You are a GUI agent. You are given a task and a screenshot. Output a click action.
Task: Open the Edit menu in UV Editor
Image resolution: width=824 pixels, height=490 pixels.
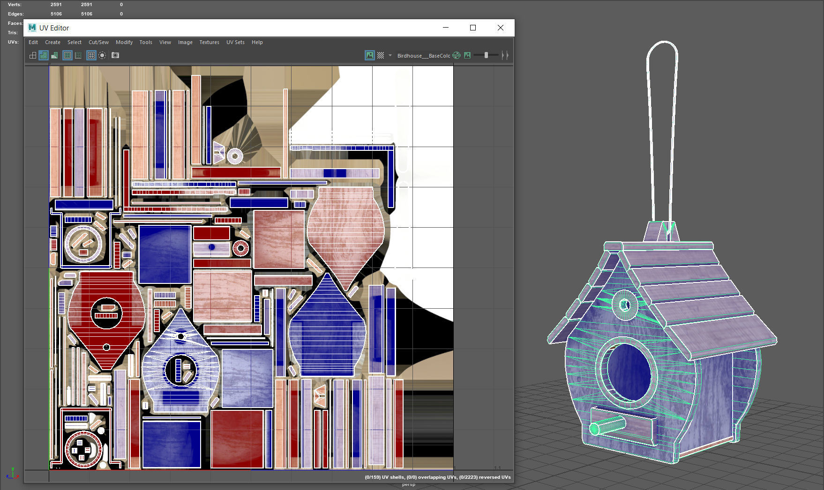pos(33,42)
